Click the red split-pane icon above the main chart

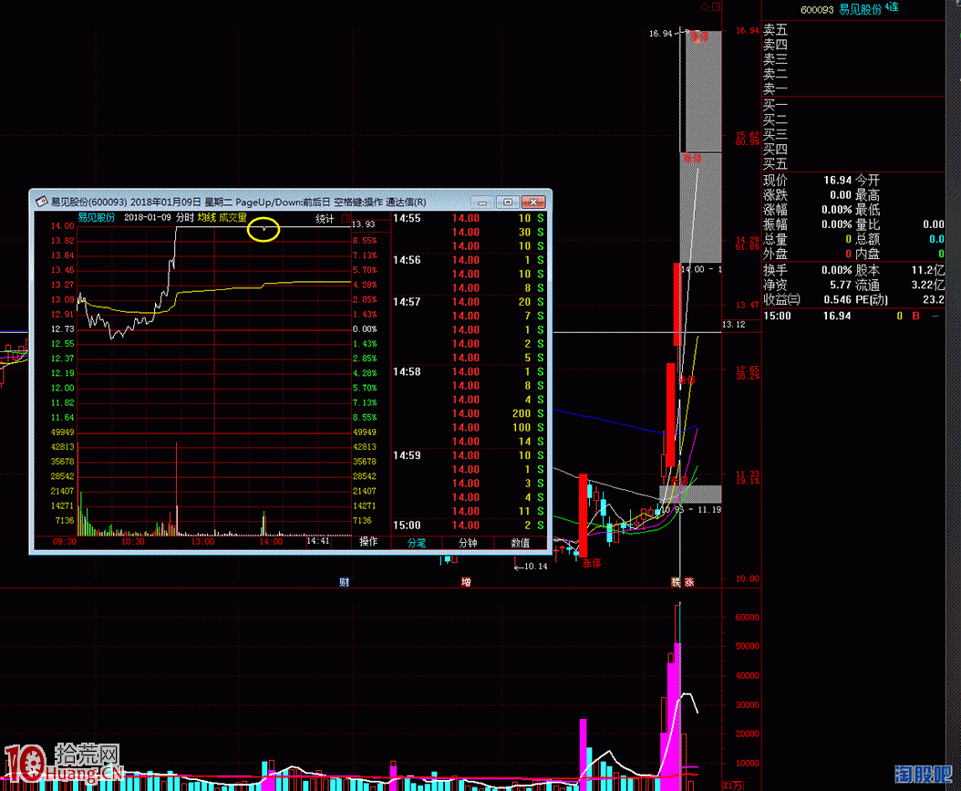pyautogui.click(x=716, y=6)
